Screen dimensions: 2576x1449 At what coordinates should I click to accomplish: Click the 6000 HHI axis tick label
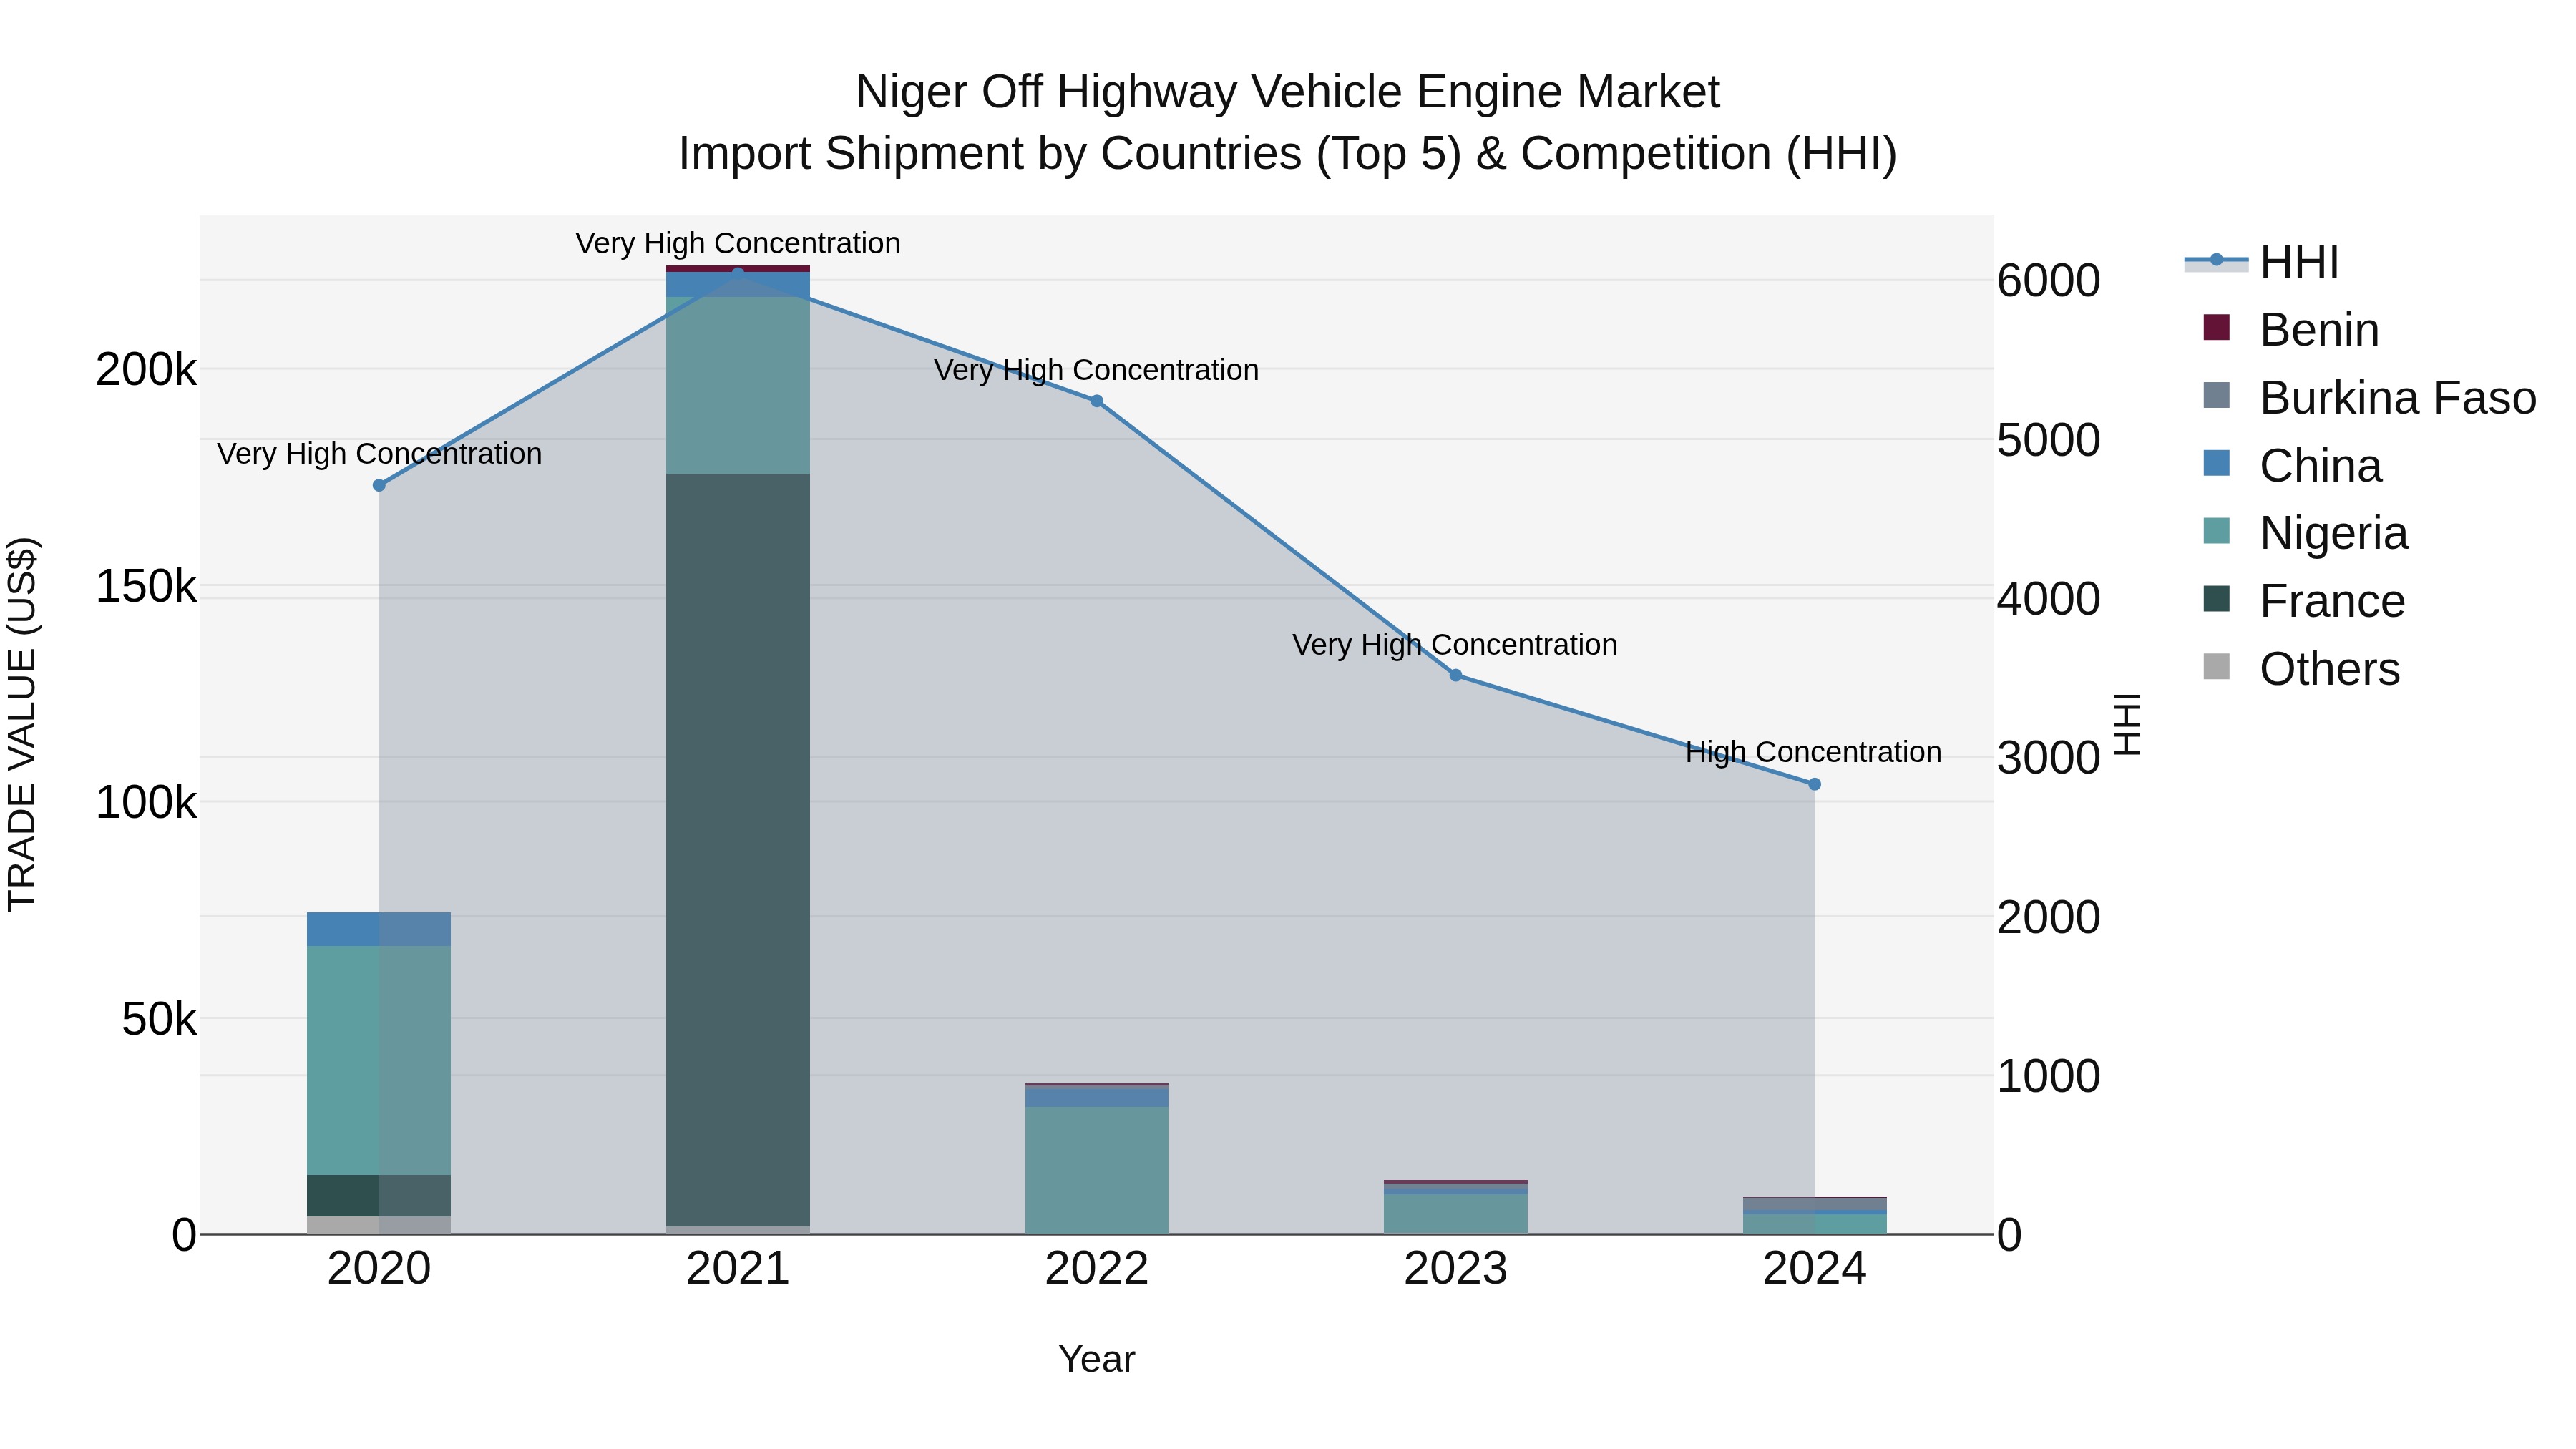pyautogui.click(x=2049, y=281)
